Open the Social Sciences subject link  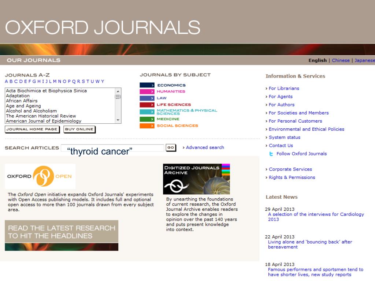pos(177,126)
